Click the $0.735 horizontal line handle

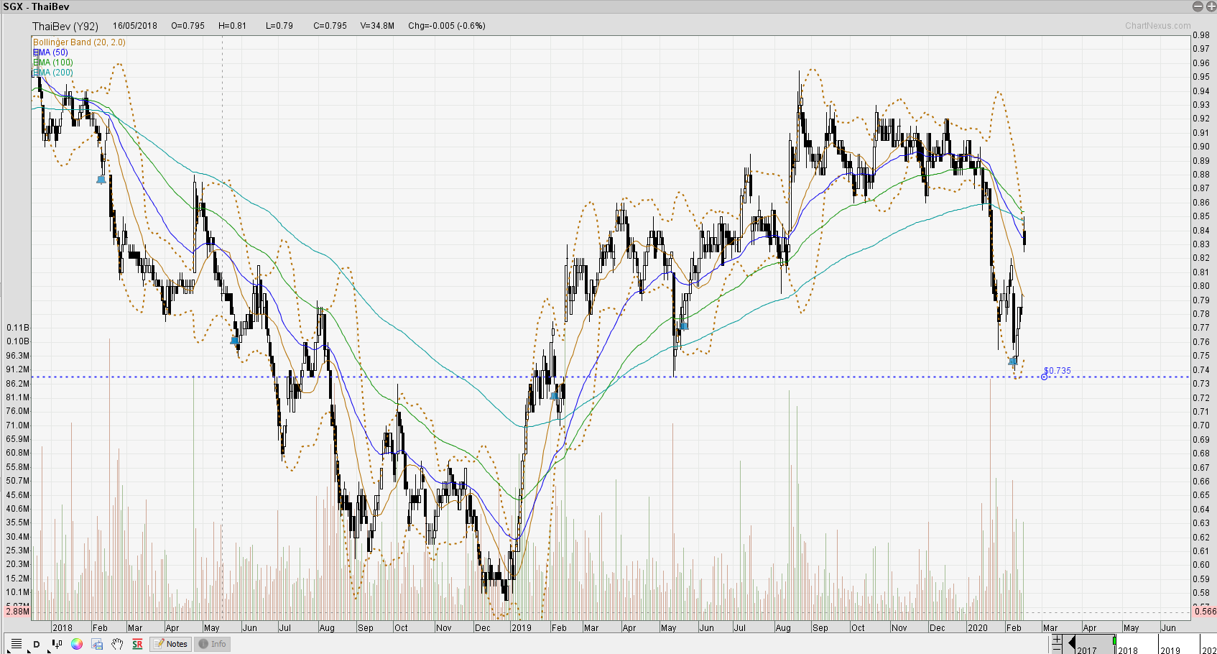(1044, 377)
